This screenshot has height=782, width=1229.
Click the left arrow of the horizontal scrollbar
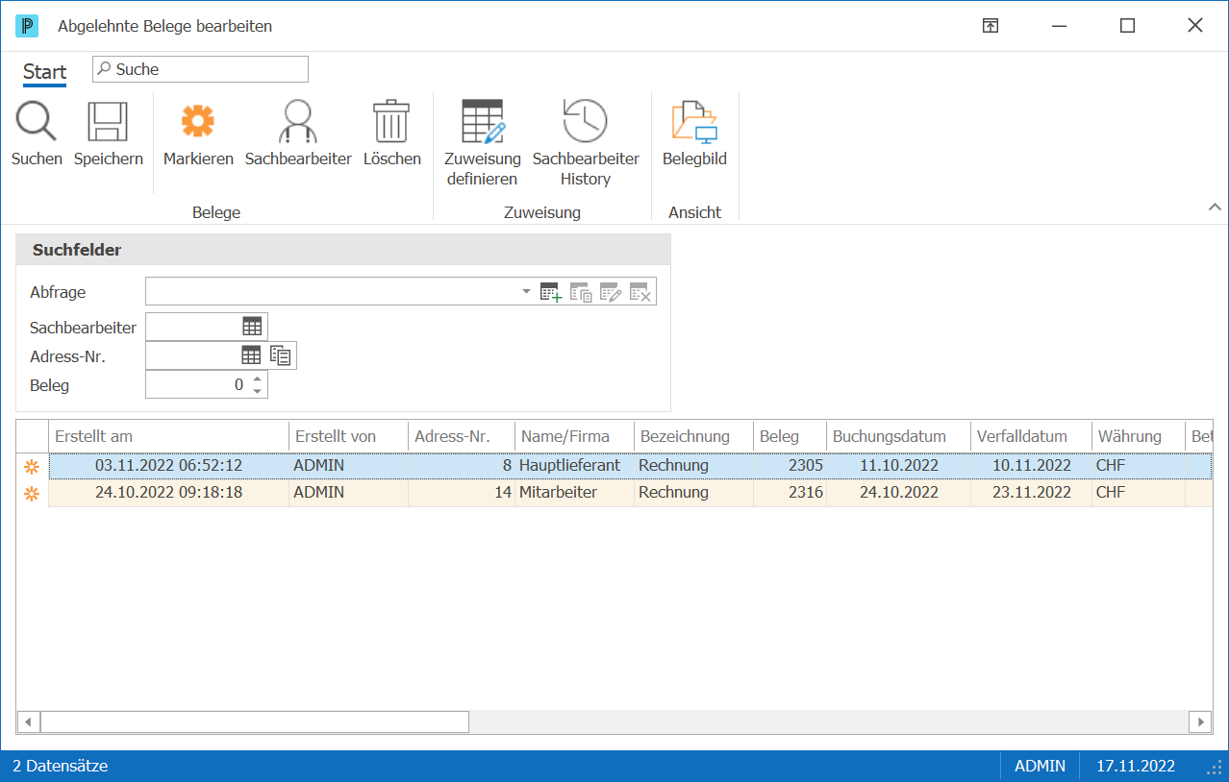pos(28,721)
